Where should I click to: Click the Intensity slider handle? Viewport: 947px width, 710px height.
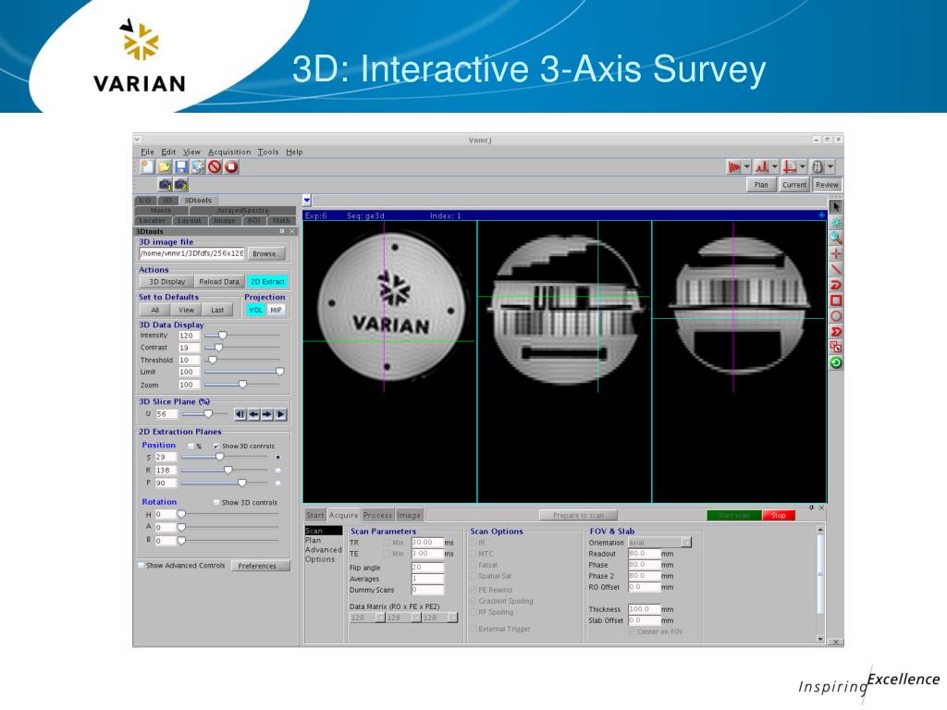coord(222,335)
